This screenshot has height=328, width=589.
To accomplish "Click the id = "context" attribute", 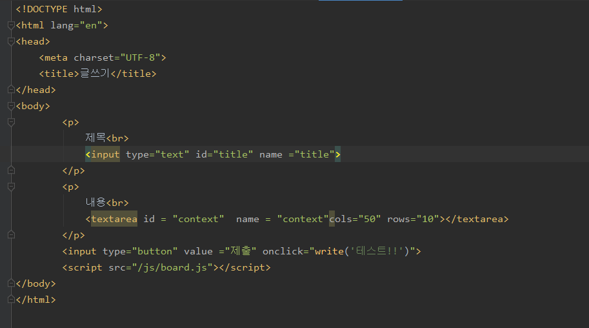I will tap(184, 219).
